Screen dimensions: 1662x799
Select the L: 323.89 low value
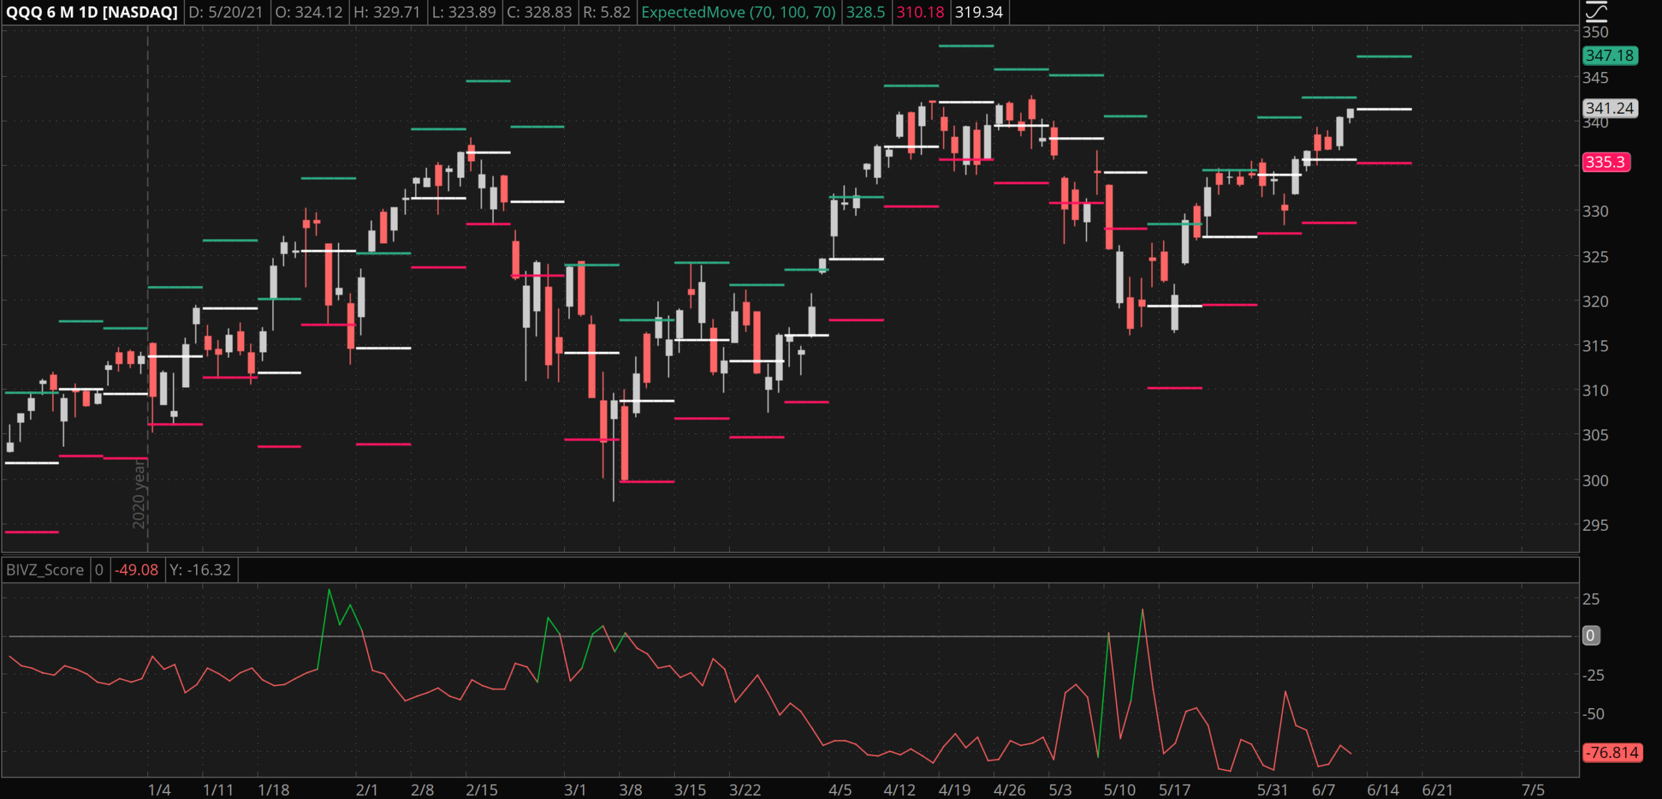tap(464, 12)
